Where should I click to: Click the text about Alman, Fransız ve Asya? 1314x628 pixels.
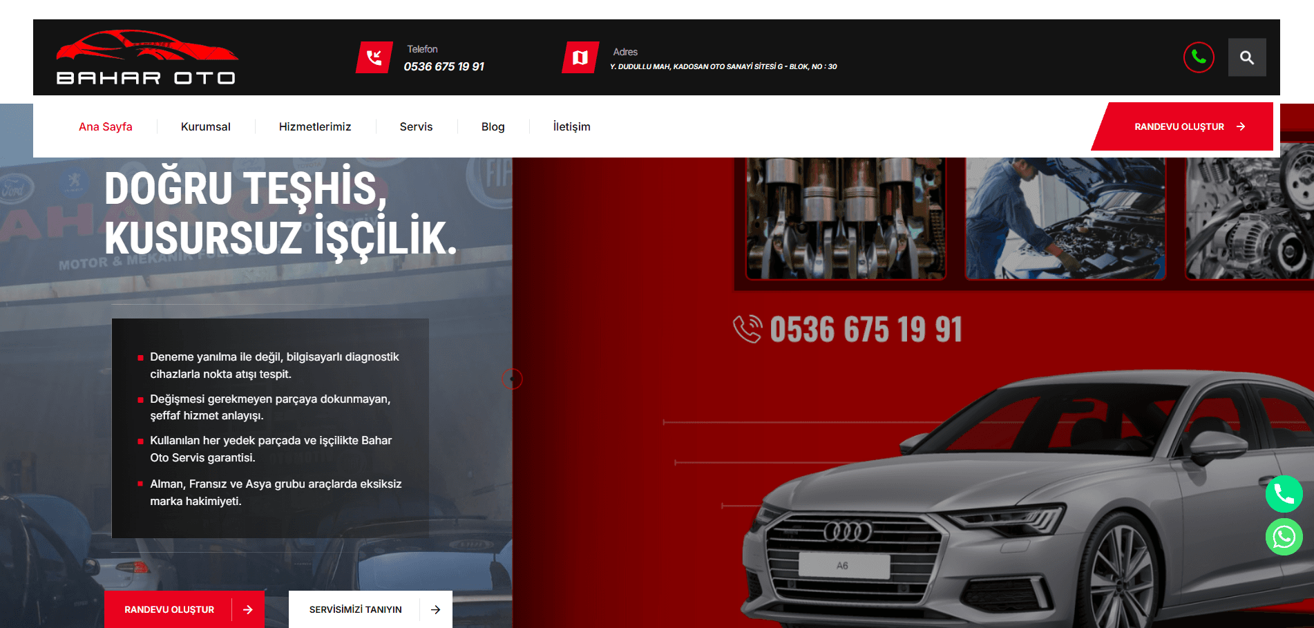[276, 493]
